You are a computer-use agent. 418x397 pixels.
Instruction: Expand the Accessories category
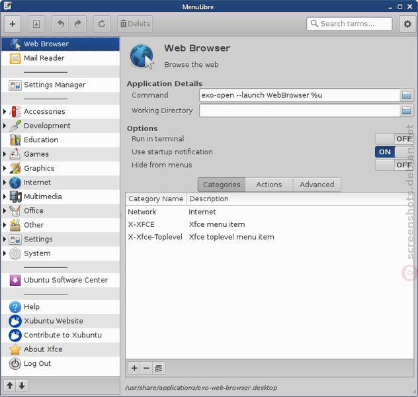point(5,111)
